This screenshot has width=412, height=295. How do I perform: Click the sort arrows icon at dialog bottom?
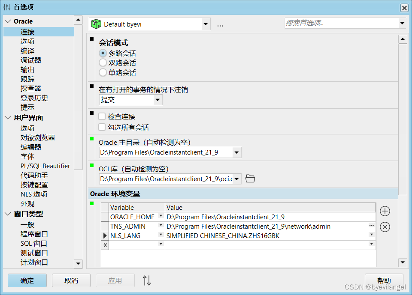coord(147,280)
